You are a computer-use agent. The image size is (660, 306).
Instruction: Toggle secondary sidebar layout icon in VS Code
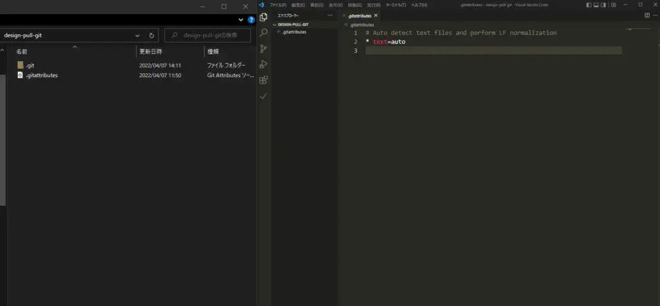pos(603,5)
